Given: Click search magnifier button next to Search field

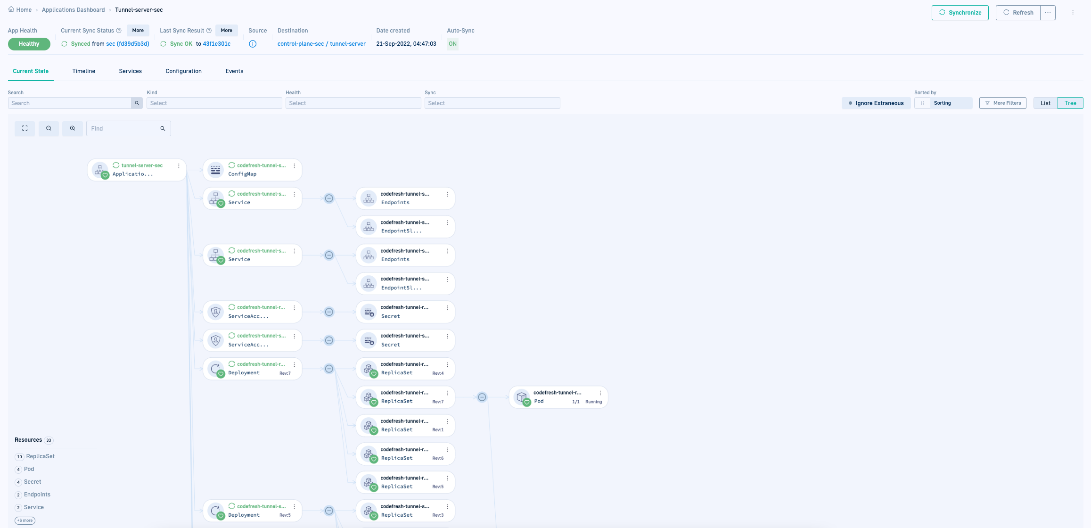Looking at the screenshot, I should tap(137, 103).
